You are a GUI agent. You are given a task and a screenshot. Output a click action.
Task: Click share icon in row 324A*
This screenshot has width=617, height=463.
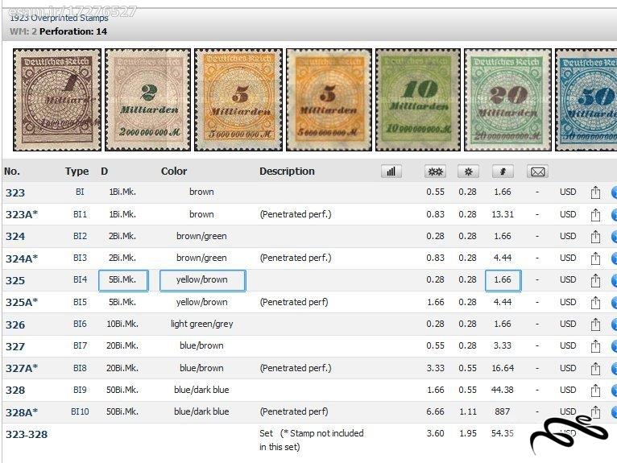coord(595,258)
